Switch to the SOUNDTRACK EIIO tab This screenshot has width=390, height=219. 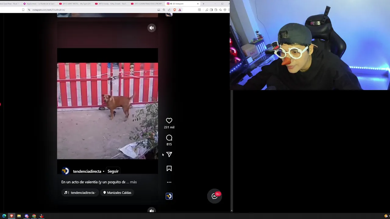(x=147, y=4)
